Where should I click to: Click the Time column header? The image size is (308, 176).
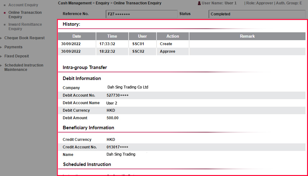[x=112, y=36]
